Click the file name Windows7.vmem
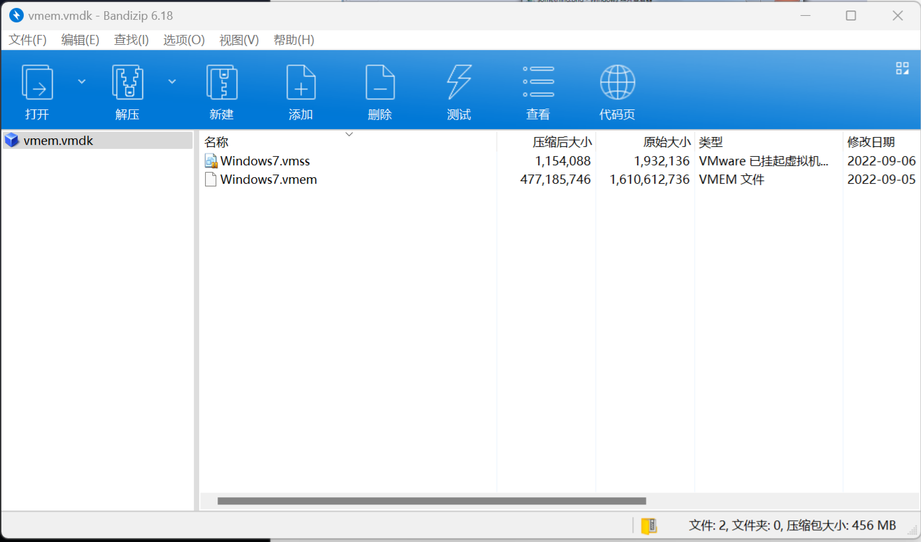Image resolution: width=921 pixels, height=542 pixels. coord(268,179)
